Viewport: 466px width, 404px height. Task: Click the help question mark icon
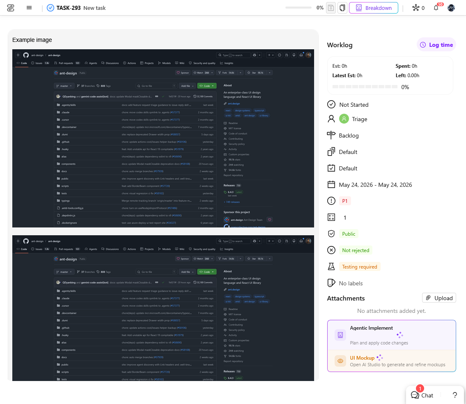tap(455, 395)
